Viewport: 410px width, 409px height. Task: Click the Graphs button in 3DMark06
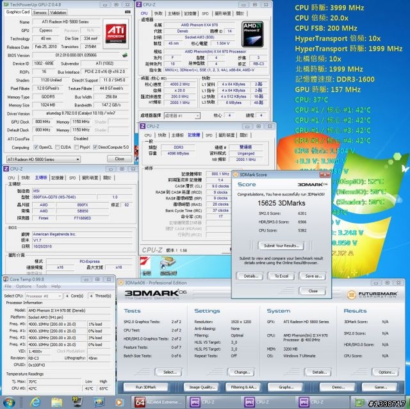point(286,387)
